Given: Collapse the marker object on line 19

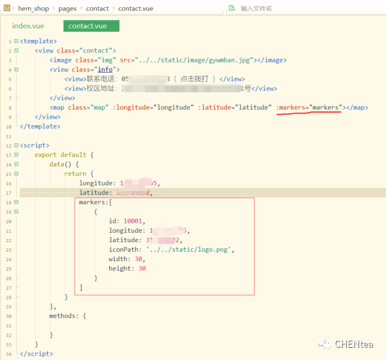Looking at the screenshot, I should point(16,212).
